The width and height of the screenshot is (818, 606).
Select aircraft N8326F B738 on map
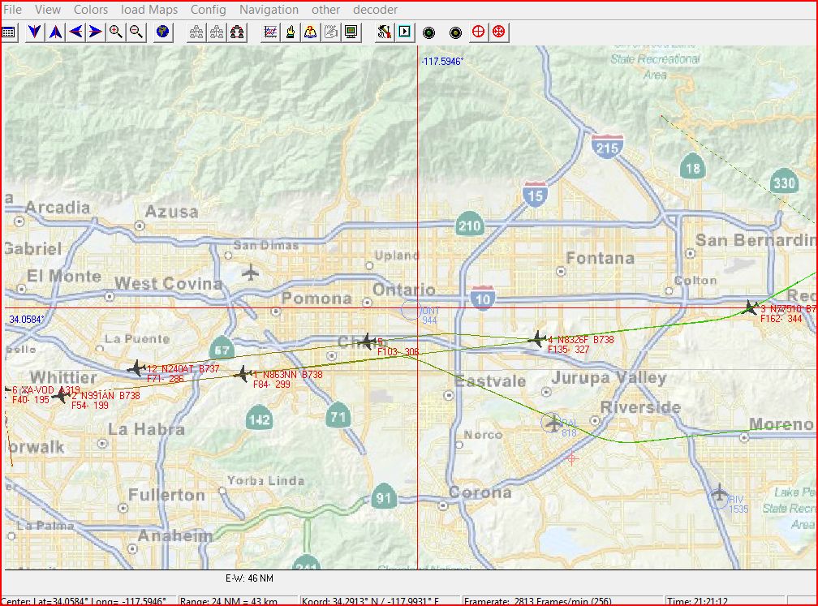[536, 338]
